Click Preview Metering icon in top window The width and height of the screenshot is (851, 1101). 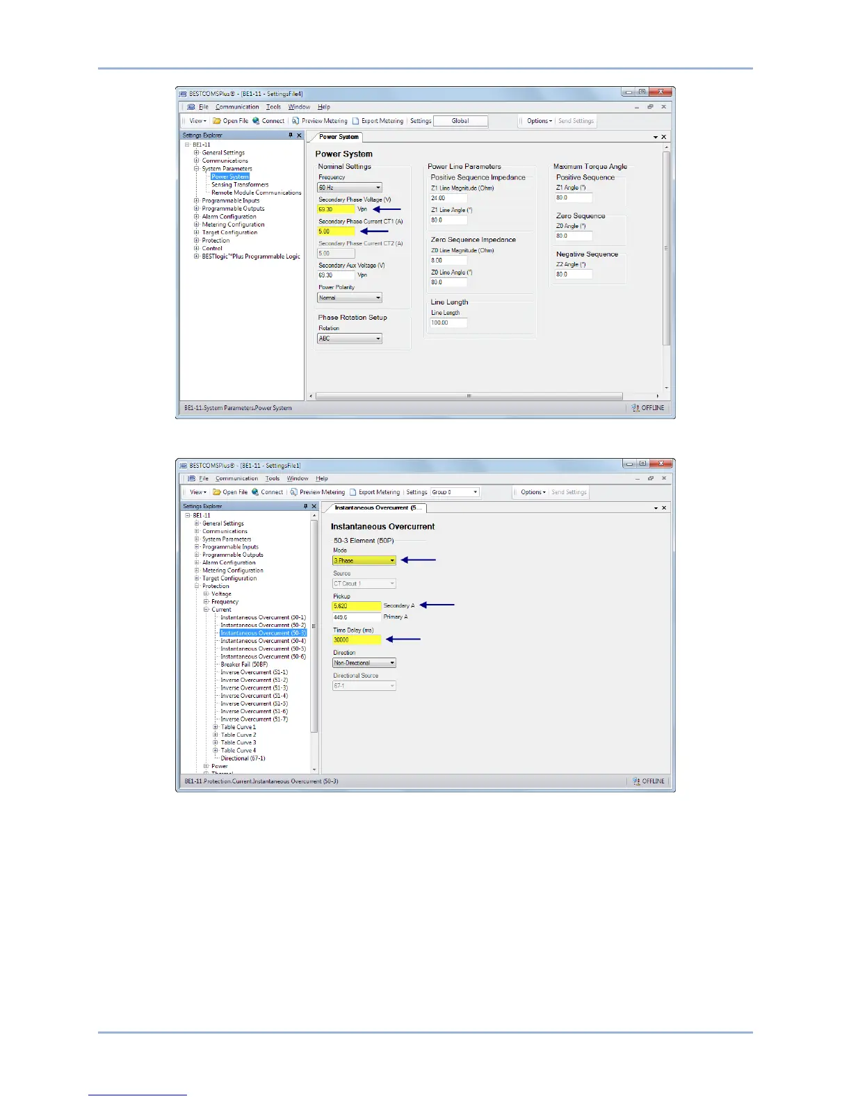pyautogui.click(x=295, y=121)
